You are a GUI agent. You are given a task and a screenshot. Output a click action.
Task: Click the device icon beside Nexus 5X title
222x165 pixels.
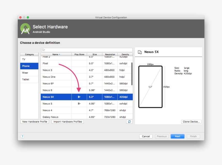[x=140, y=52]
